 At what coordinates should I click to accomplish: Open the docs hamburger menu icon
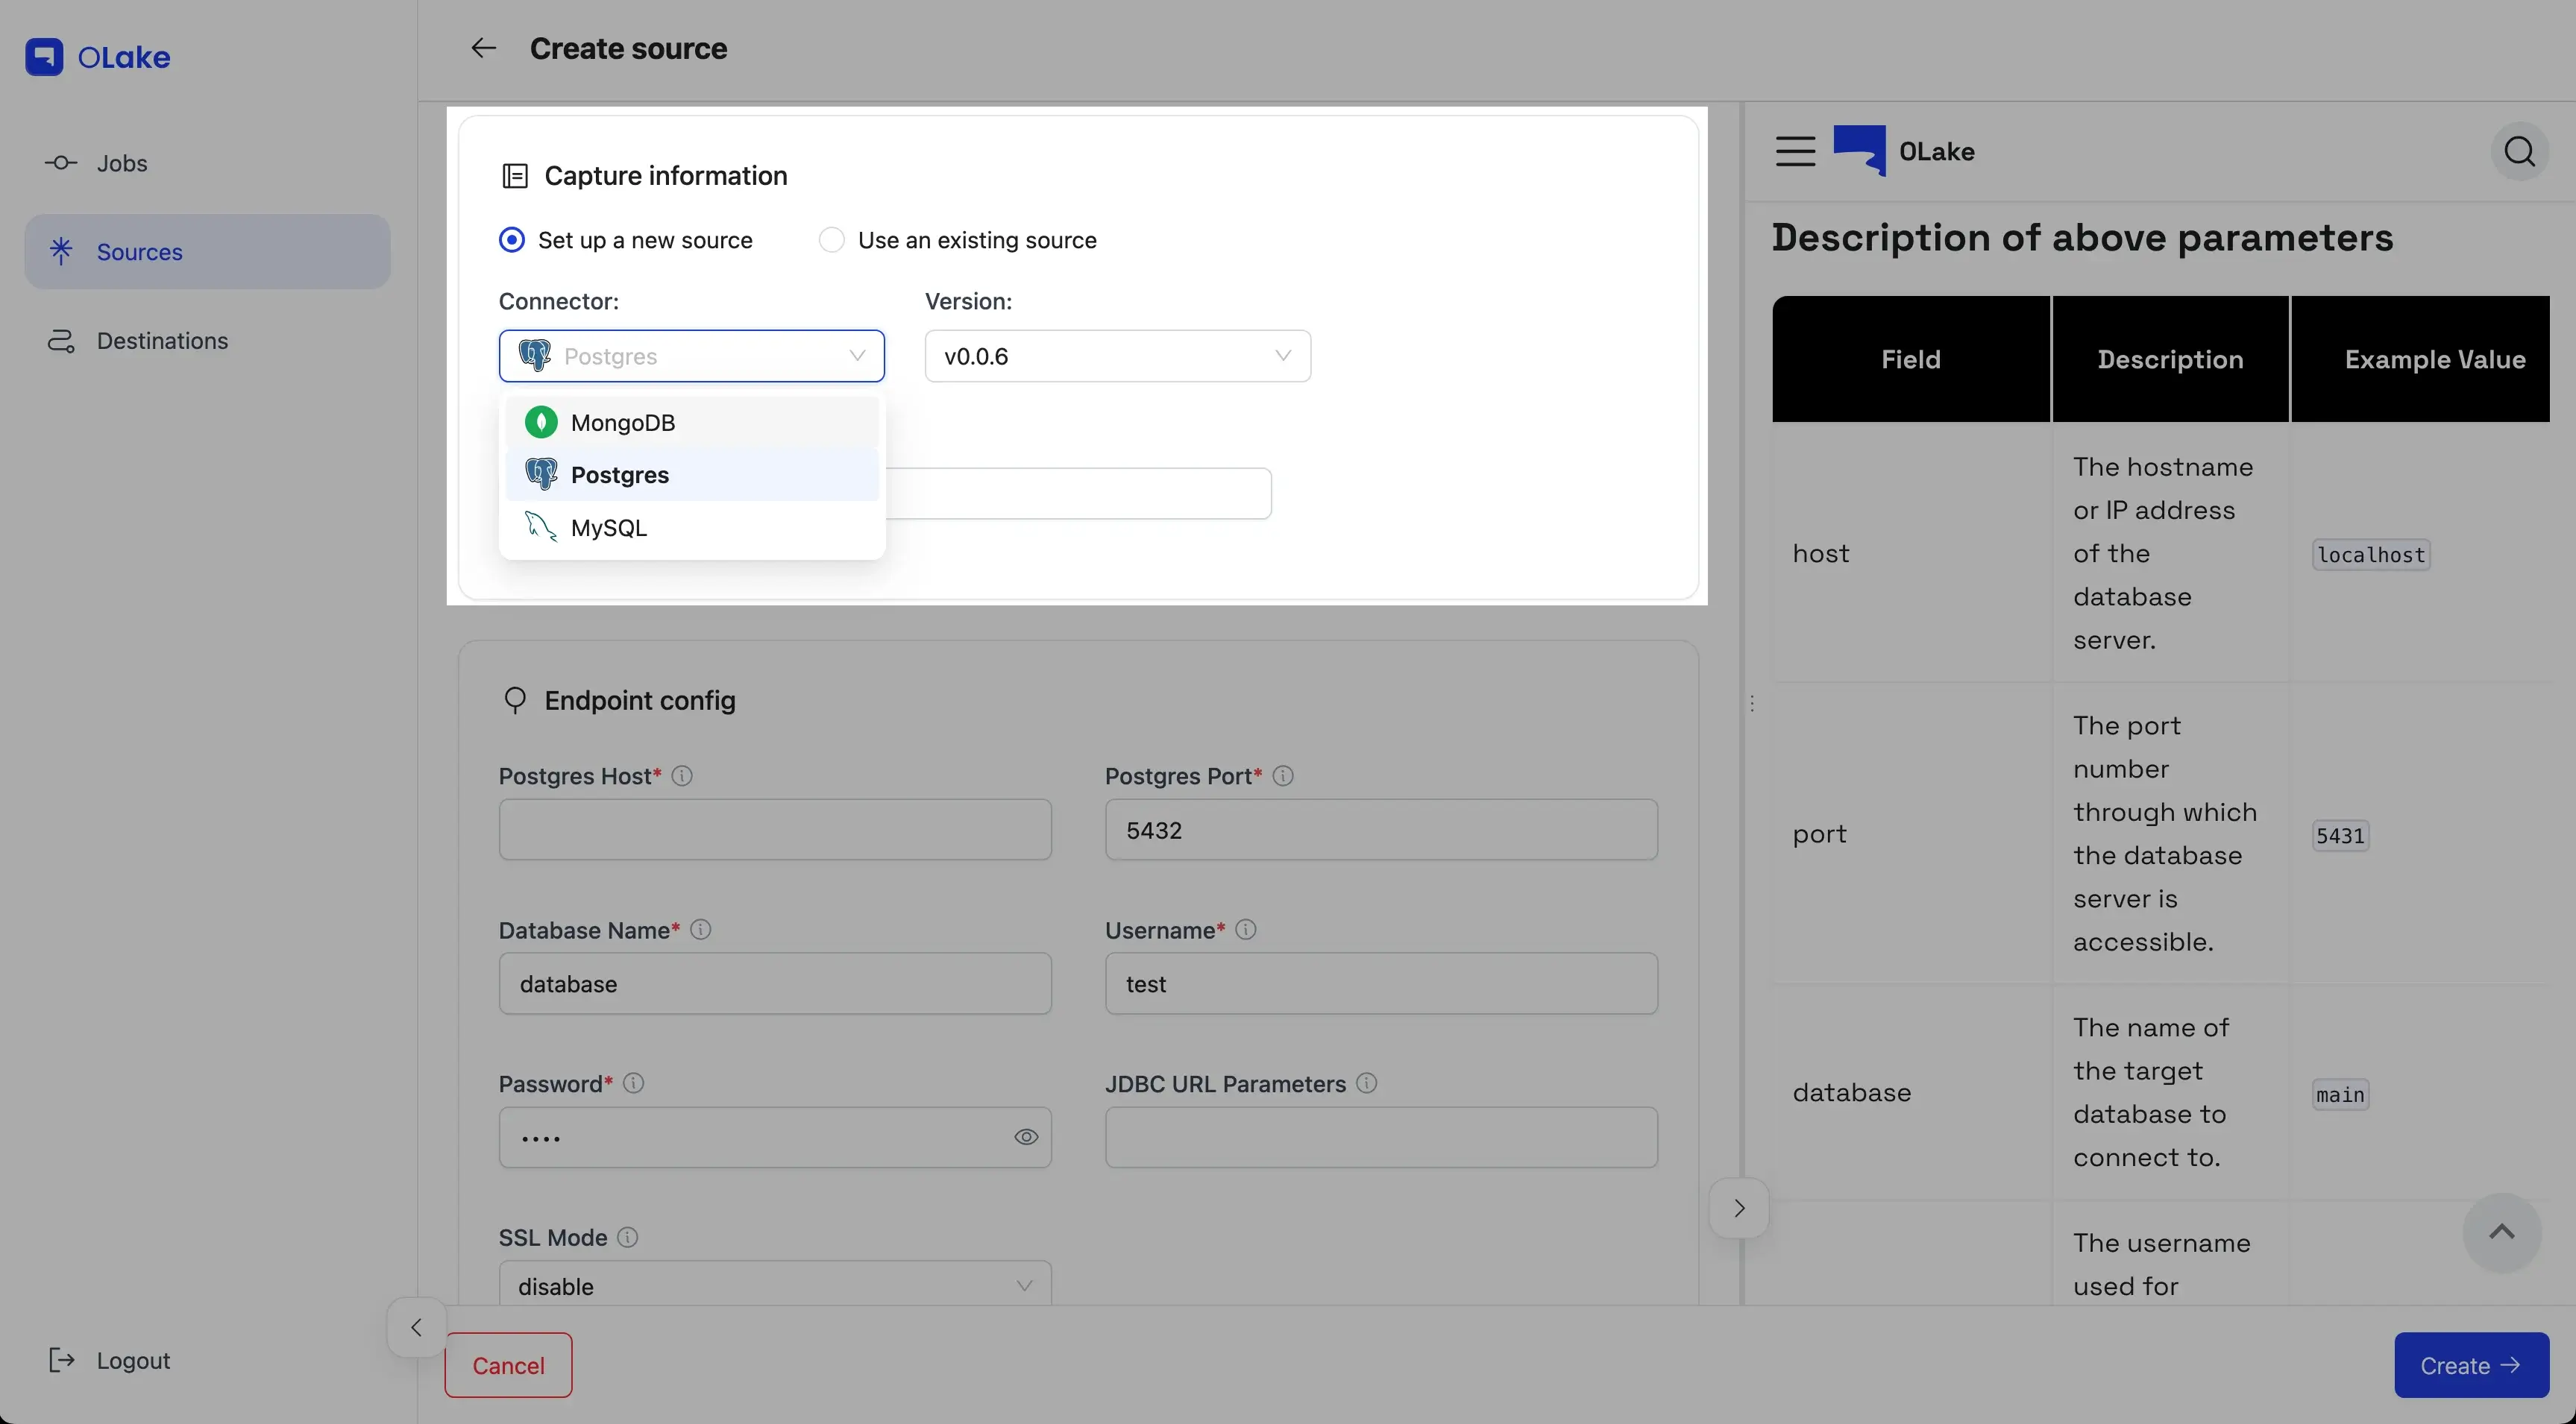(x=1795, y=151)
